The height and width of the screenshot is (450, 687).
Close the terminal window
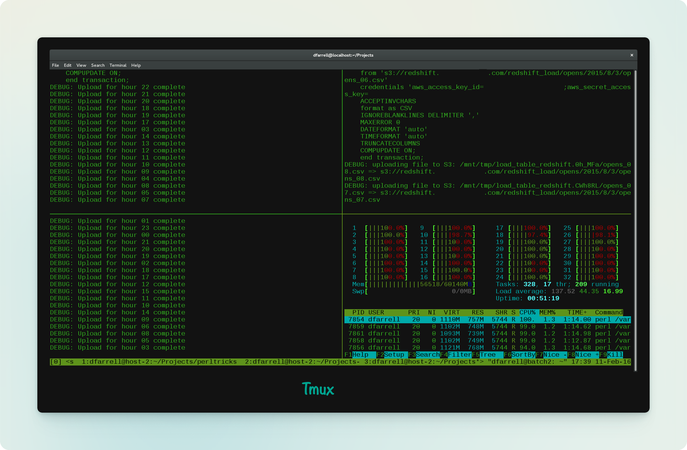click(x=632, y=55)
